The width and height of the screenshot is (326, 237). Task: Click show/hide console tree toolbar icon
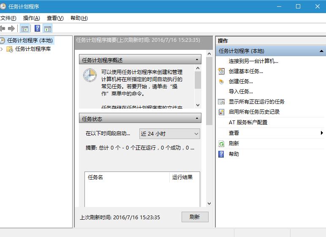click(25, 28)
